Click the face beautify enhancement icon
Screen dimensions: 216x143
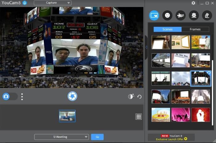point(131,97)
